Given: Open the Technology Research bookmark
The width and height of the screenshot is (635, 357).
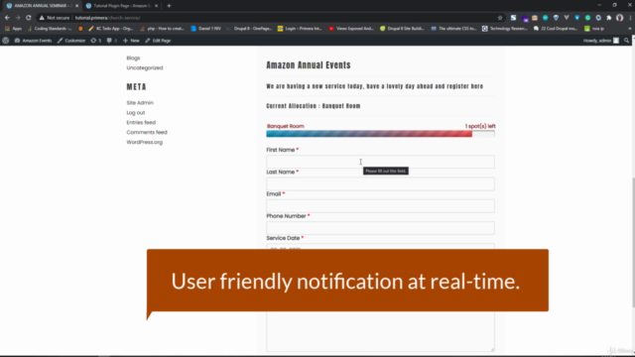Looking at the screenshot, I should (x=505, y=29).
